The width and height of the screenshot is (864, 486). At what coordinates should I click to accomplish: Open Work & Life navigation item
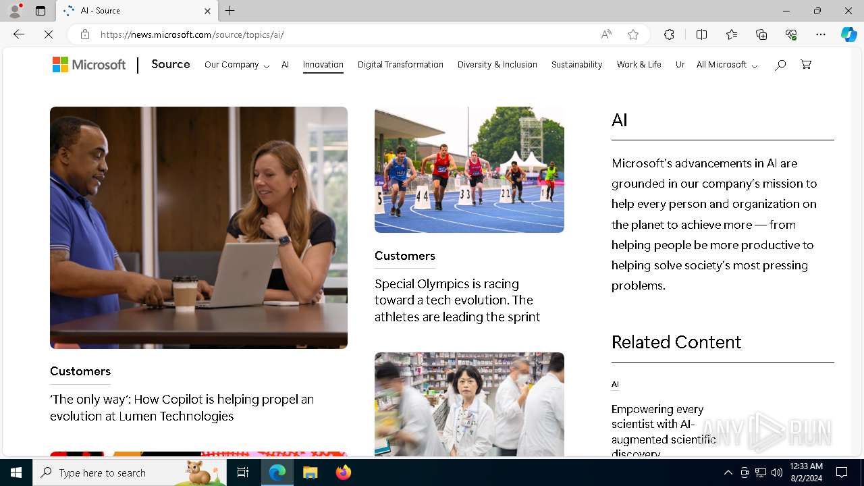[x=639, y=65]
